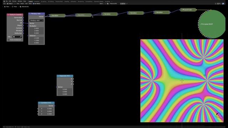The image size is (228, 128).
Task: Click the overlay toggle icon at header's far right
Action: [x=223, y=4]
